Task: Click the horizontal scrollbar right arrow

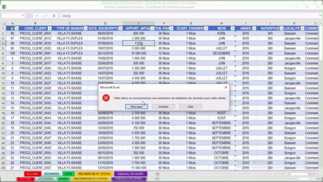Action: [x=317, y=174]
